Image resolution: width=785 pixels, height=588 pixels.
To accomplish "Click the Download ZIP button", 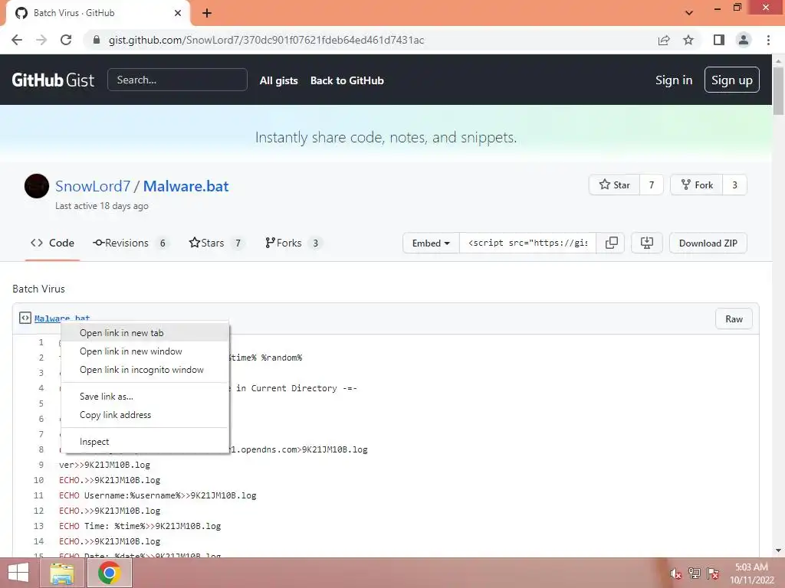I will click(x=708, y=243).
